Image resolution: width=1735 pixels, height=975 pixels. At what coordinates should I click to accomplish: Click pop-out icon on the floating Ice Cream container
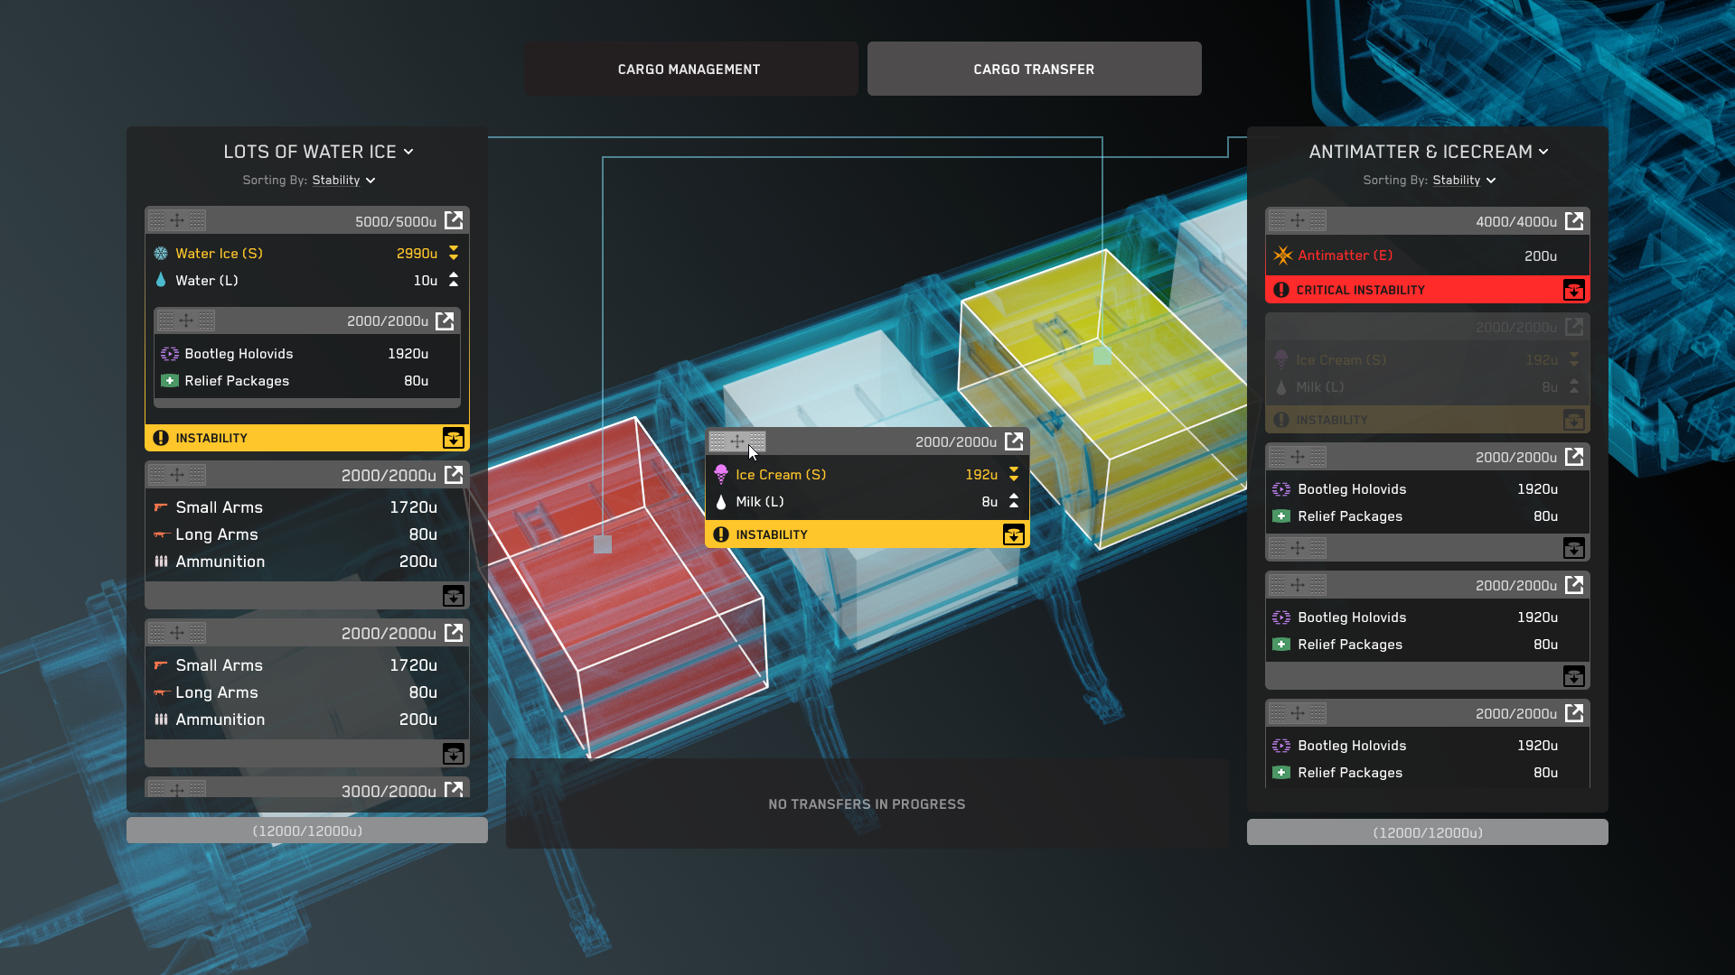(x=1014, y=441)
